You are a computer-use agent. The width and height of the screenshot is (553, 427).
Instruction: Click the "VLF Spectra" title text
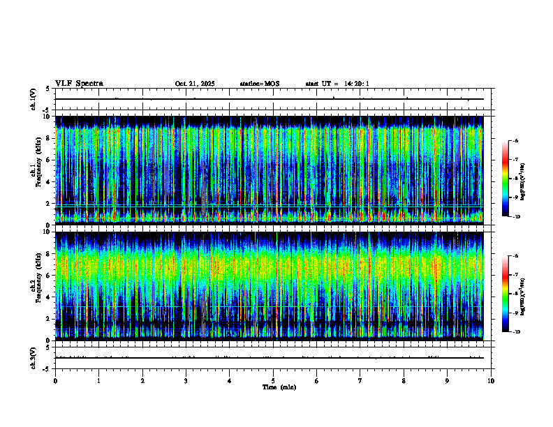tap(79, 84)
